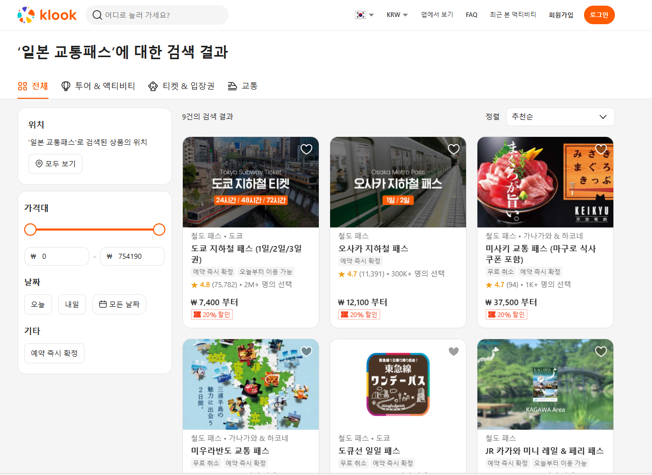
Task: Open '도쿄 지하철 패스 (1일/2일/3일권)' title
Action: [x=246, y=254]
